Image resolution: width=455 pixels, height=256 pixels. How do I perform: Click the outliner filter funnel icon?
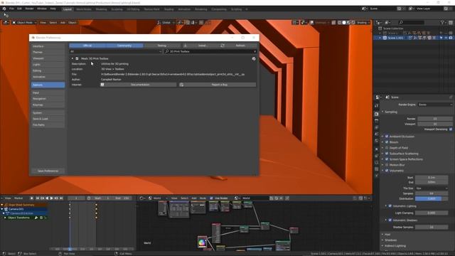(442, 22)
